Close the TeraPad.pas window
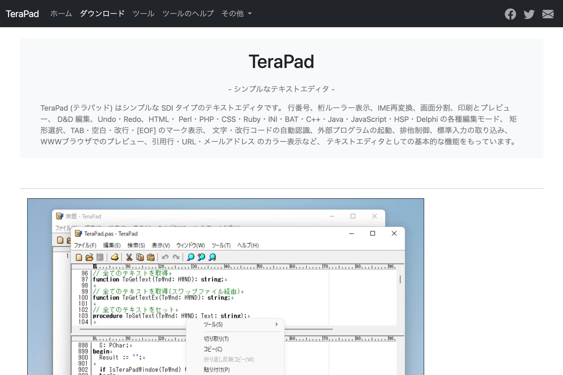 pyautogui.click(x=394, y=233)
